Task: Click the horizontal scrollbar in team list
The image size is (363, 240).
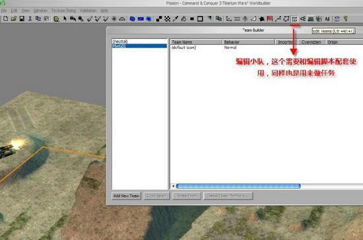Action: [238, 186]
